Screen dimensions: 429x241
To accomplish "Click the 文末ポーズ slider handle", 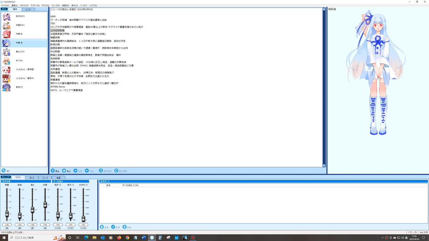I will click(x=83, y=218).
